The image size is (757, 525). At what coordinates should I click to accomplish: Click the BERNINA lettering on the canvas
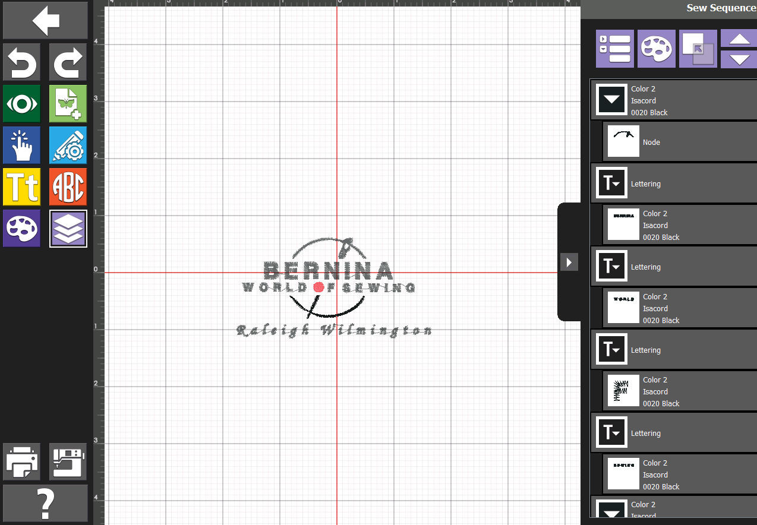tap(328, 271)
